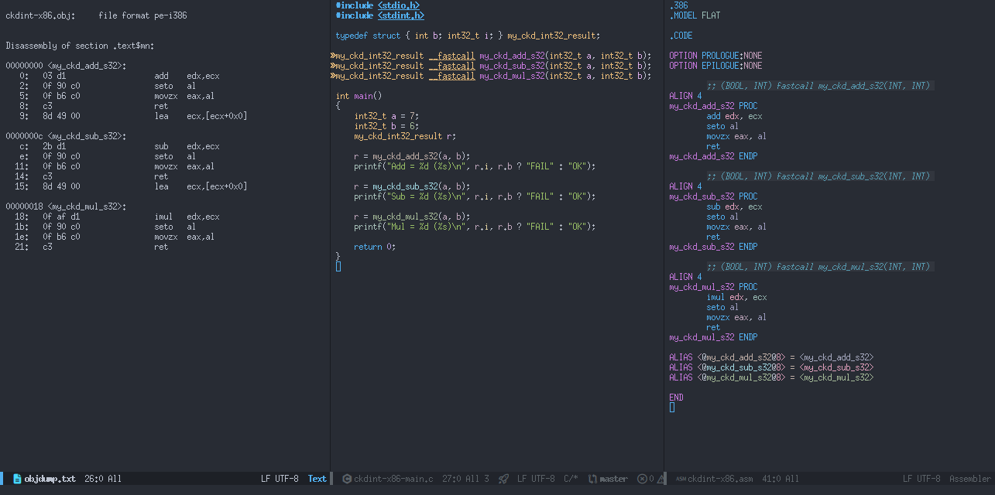Click the typedef struct line in the C file
Screen dimensions: 995x495
468,36
